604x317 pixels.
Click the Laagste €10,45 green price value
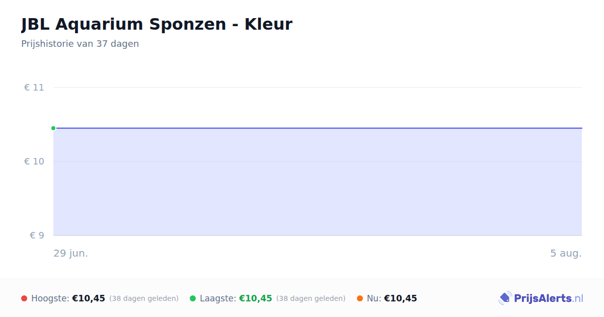pyautogui.click(x=256, y=298)
